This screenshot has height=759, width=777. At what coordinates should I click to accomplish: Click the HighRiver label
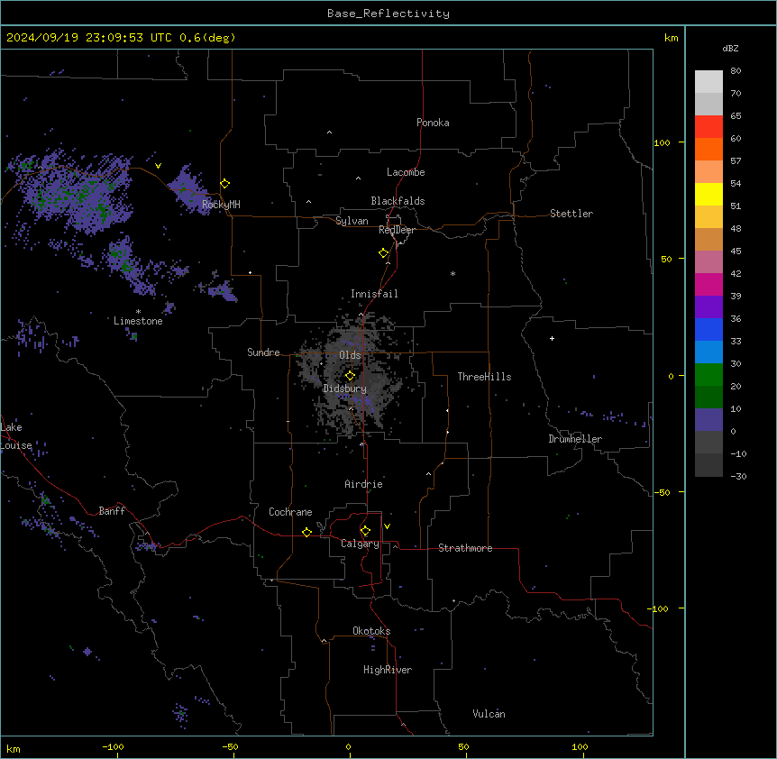[x=387, y=670]
